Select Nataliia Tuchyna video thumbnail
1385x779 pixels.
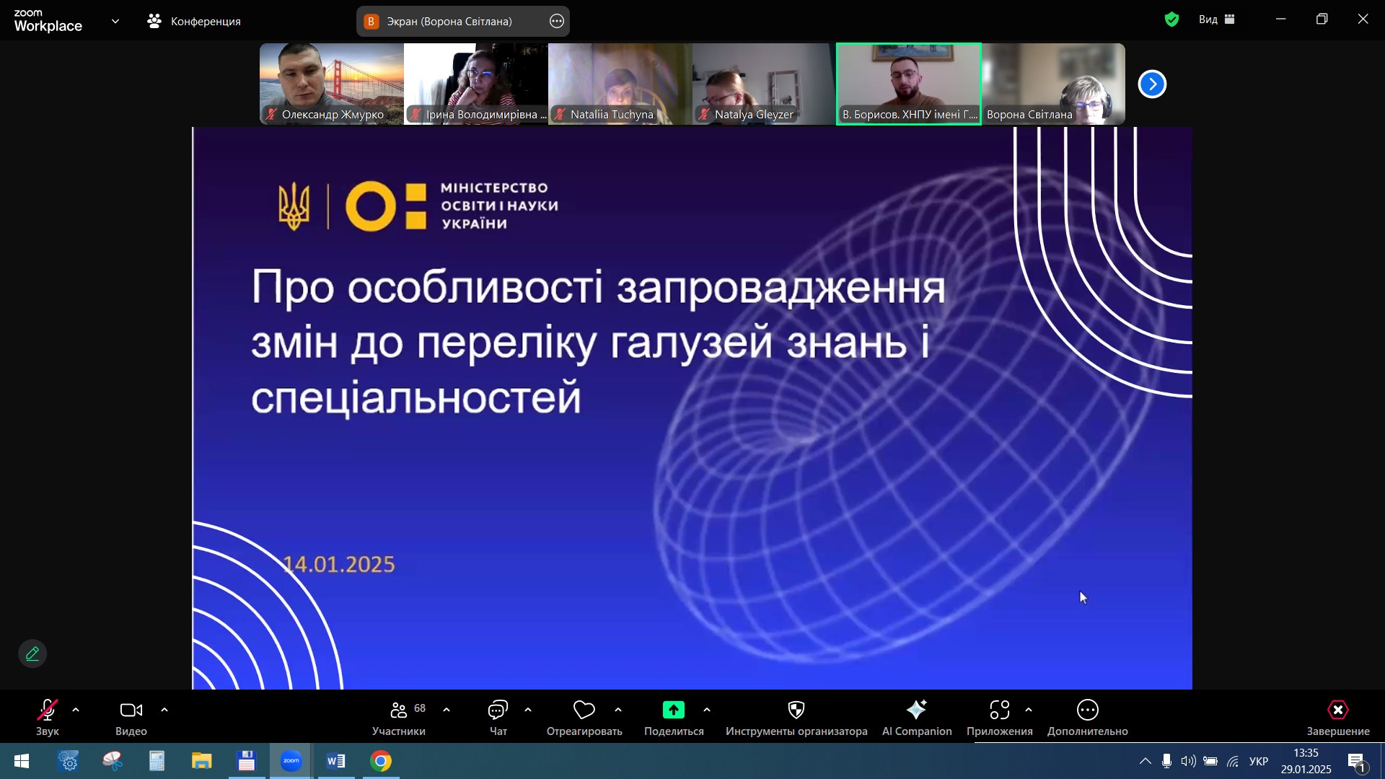[620, 84]
